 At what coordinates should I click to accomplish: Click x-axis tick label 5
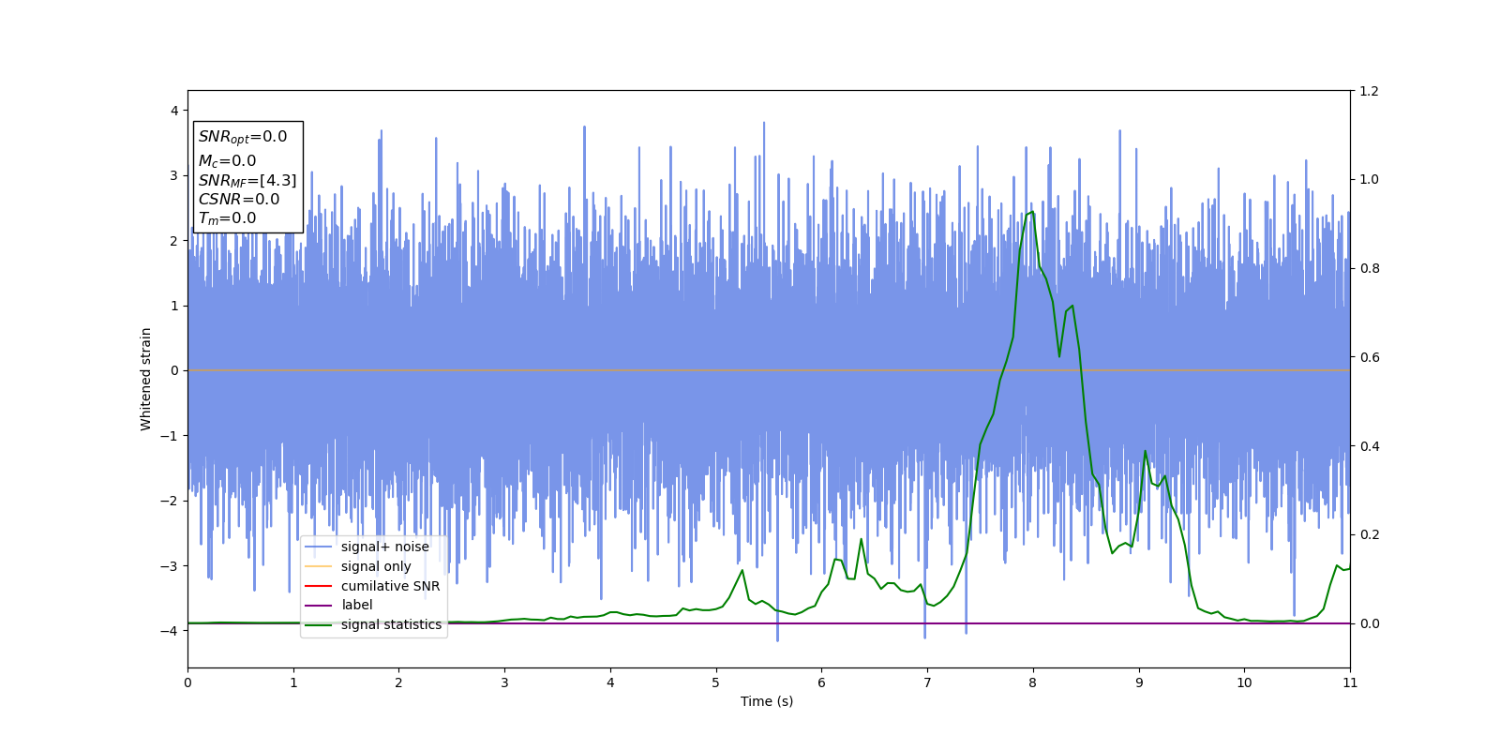(x=716, y=682)
